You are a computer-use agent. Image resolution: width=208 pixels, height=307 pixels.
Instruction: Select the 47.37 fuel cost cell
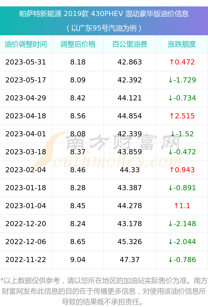click(x=130, y=260)
